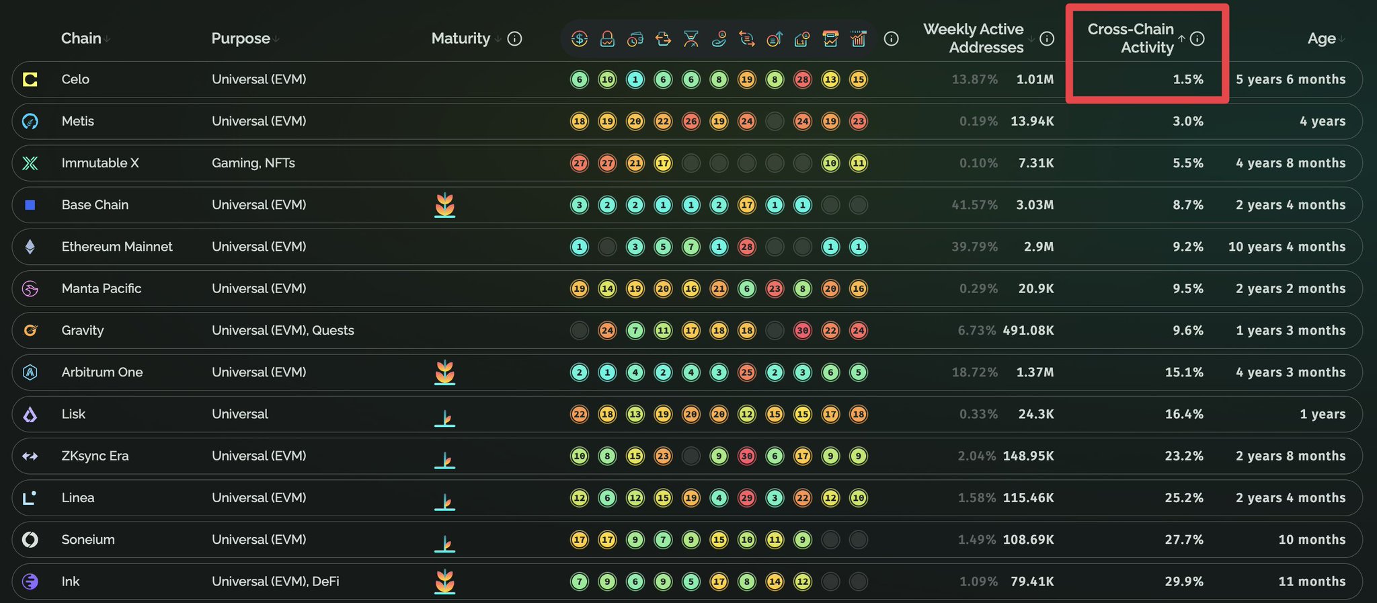This screenshot has width=1377, height=603.
Task: Click the info icon after the metric icons
Action: coord(892,39)
